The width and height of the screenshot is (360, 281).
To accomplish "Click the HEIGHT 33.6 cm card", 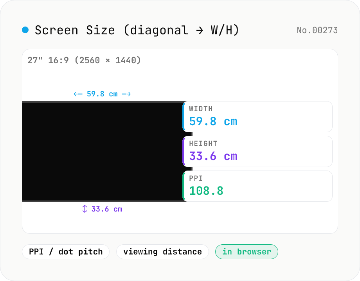I will point(257,151).
